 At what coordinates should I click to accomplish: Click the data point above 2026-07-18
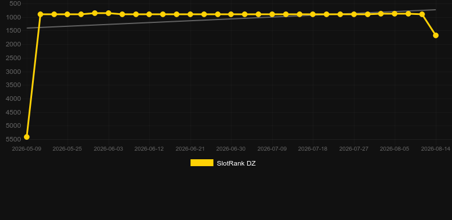click(x=313, y=14)
